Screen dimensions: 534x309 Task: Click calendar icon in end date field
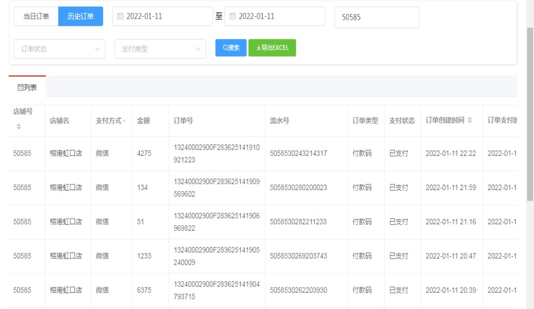pyautogui.click(x=233, y=16)
